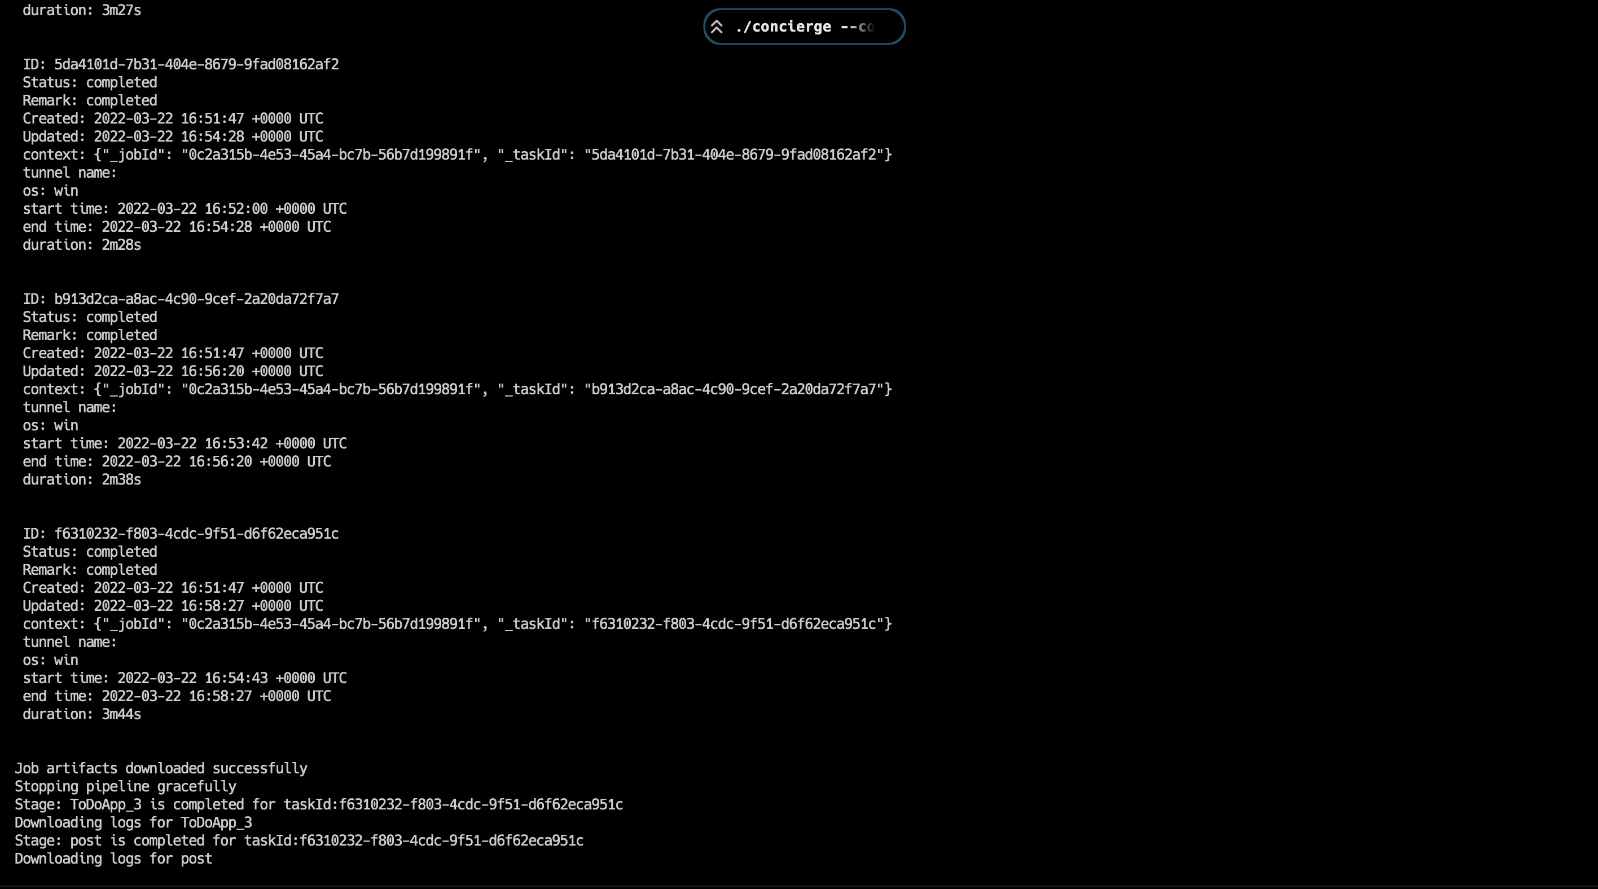The width and height of the screenshot is (1598, 889).
Task: Click the double-chevron up icon in command pill
Action: [x=717, y=27]
